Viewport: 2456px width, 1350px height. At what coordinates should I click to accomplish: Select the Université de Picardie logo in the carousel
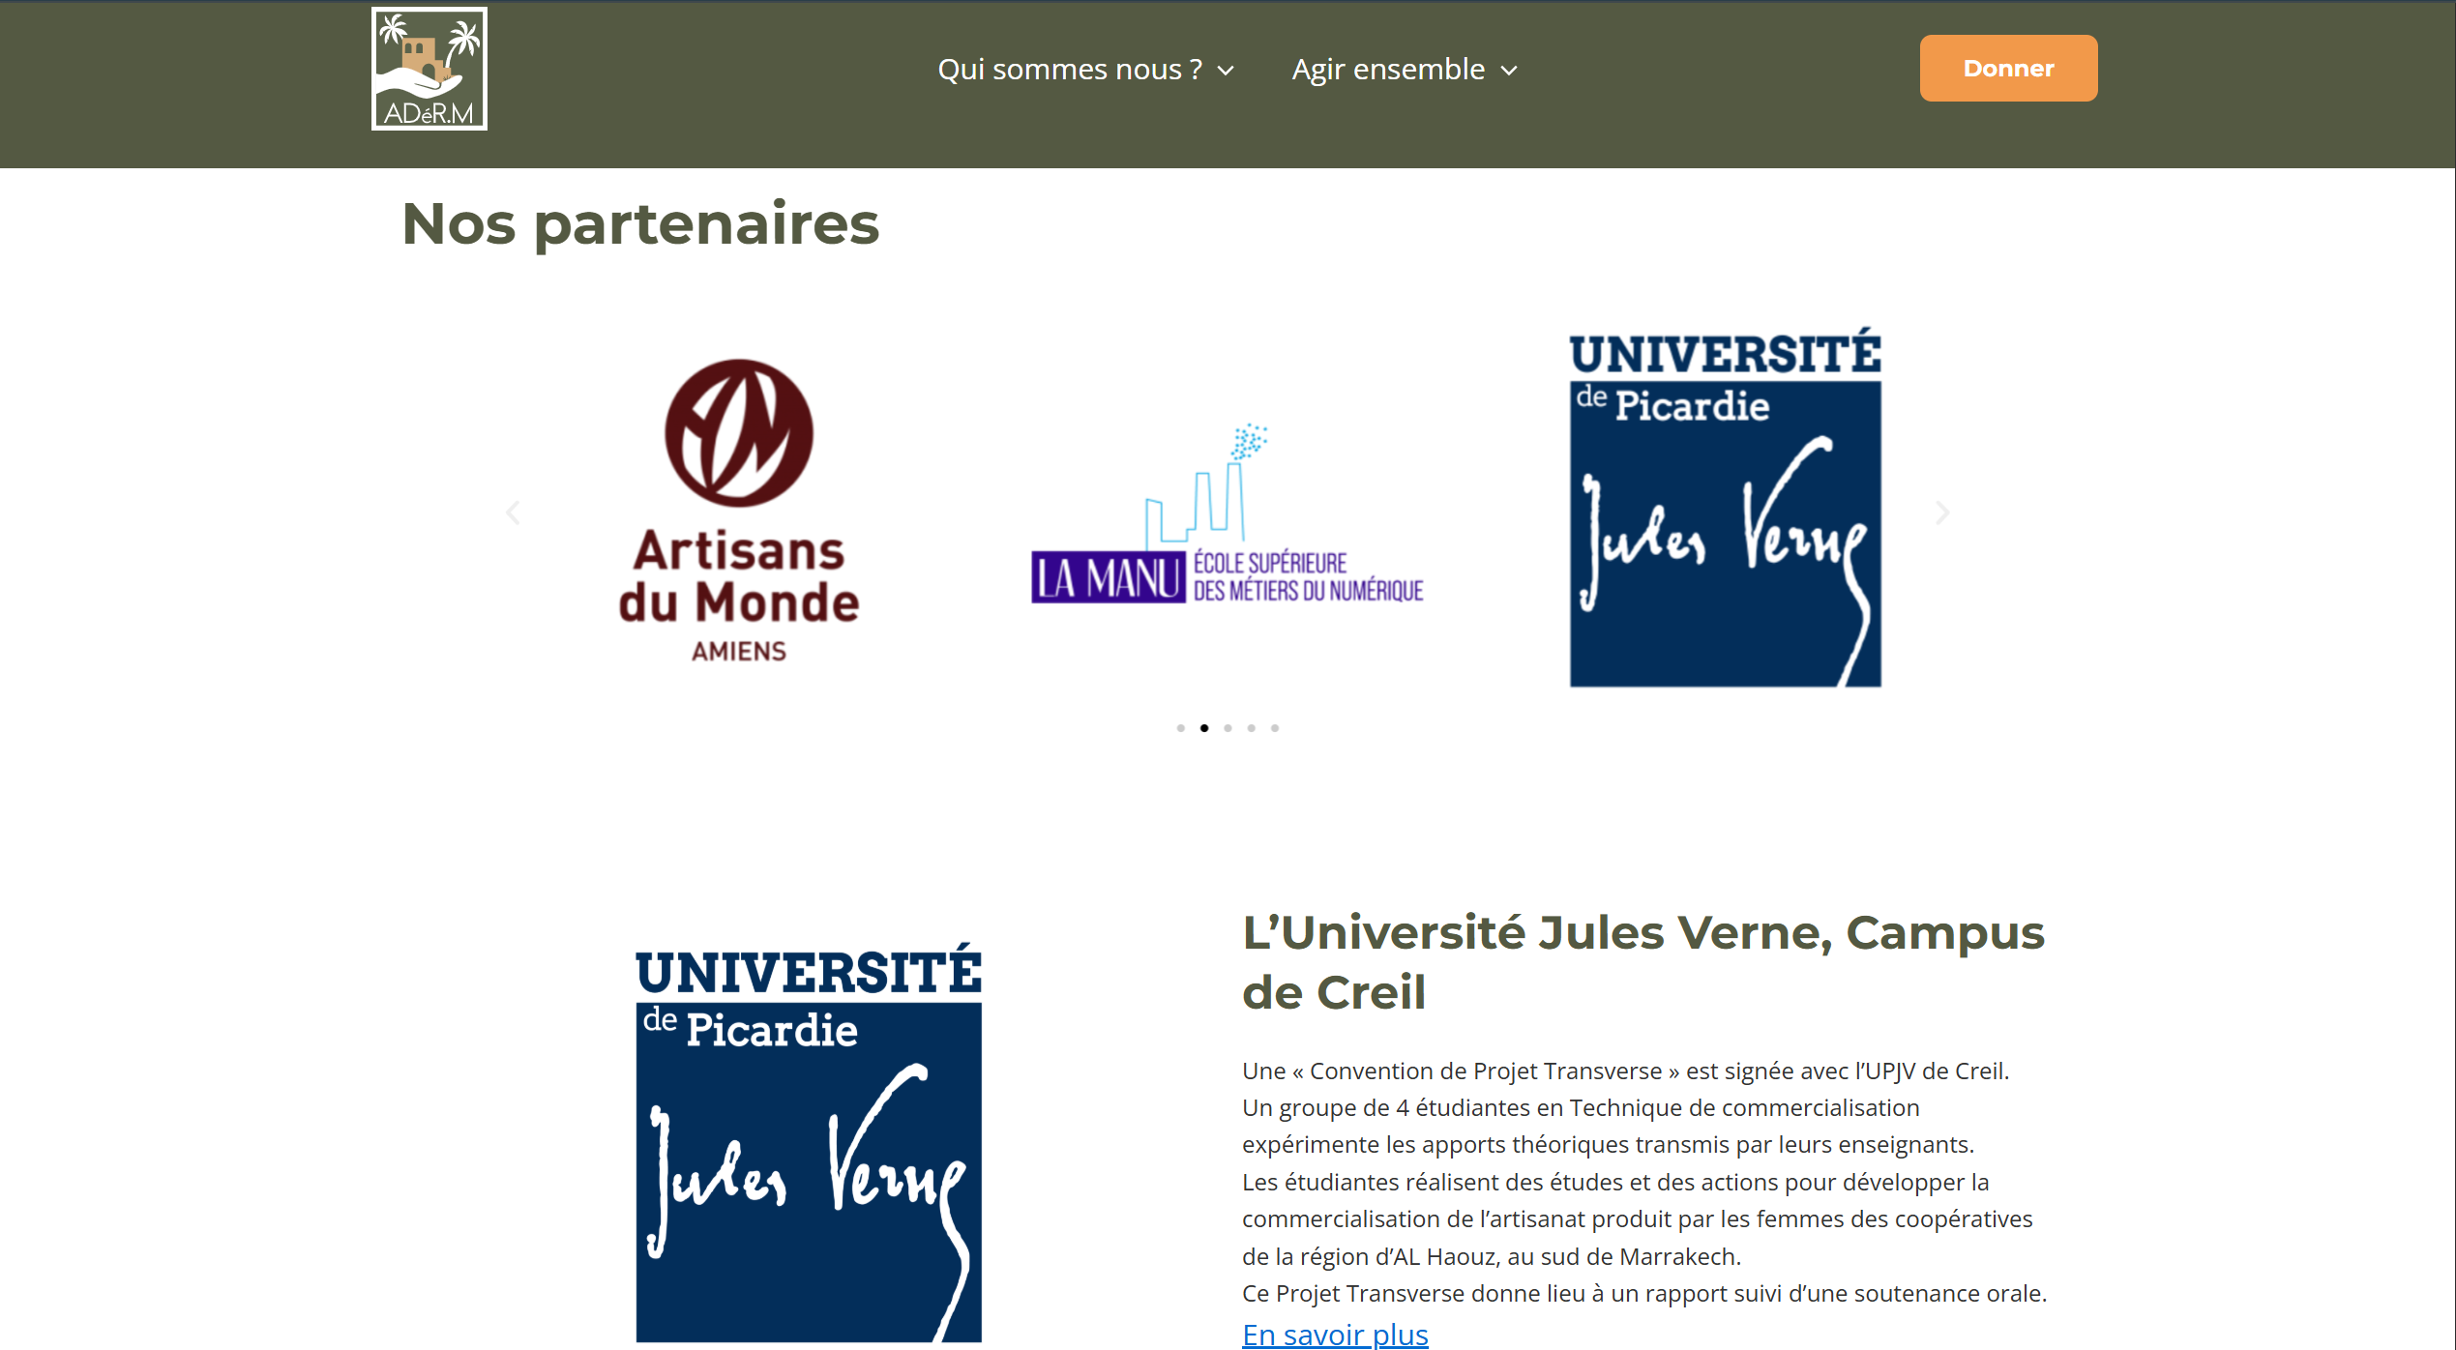click(1725, 508)
